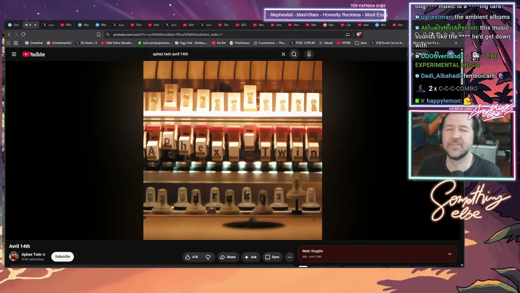Save the video to a playlist

[272, 257]
